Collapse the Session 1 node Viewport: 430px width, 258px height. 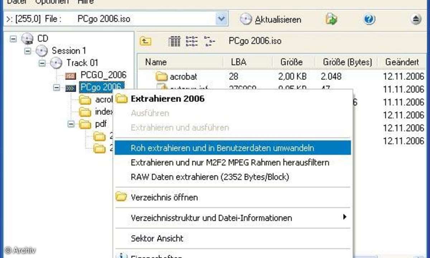(x=28, y=51)
